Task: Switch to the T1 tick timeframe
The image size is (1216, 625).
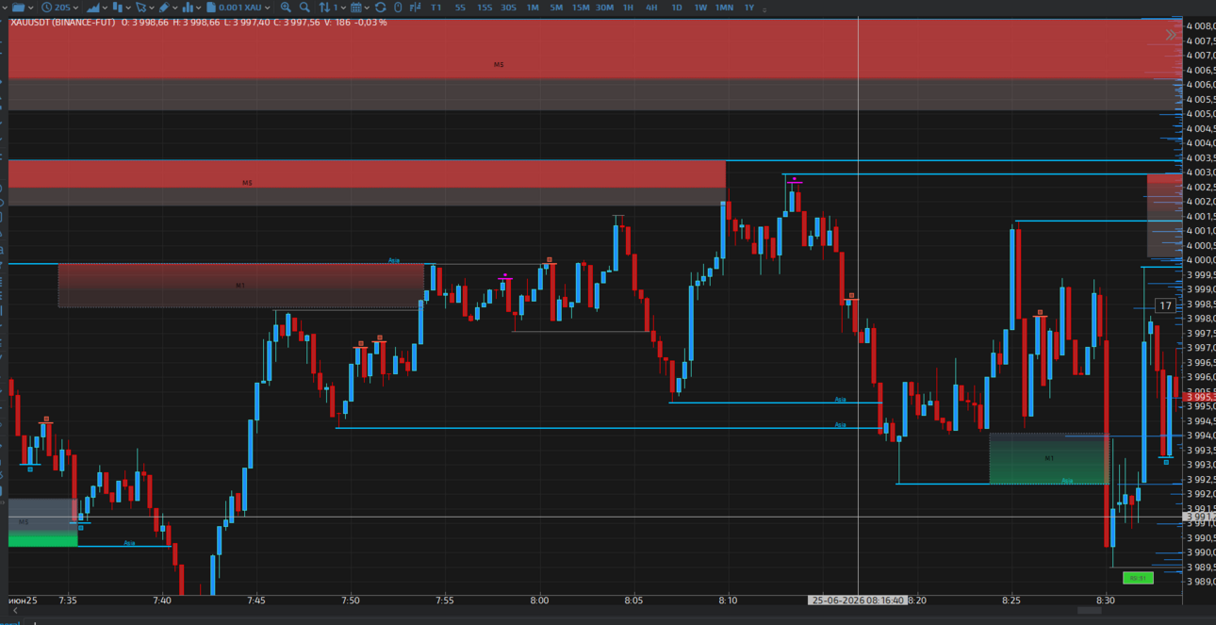Action: 436,8
